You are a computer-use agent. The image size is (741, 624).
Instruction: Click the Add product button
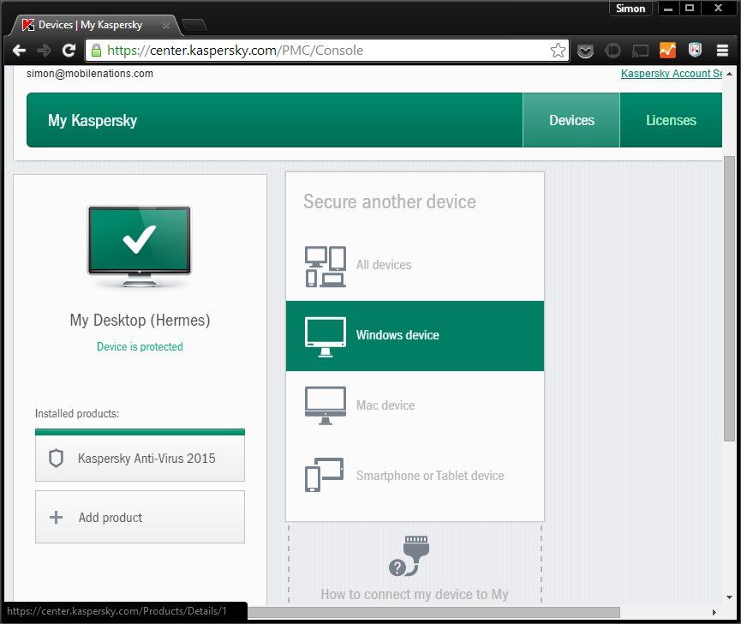click(140, 517)
